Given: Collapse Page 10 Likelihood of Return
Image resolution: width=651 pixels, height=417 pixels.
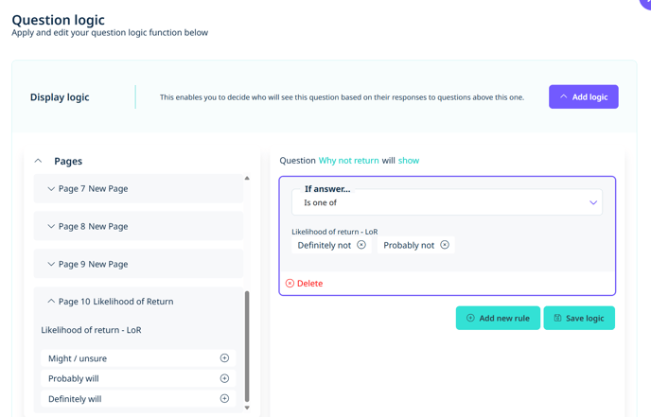Looking at the screenshot, I should [51, 302].
